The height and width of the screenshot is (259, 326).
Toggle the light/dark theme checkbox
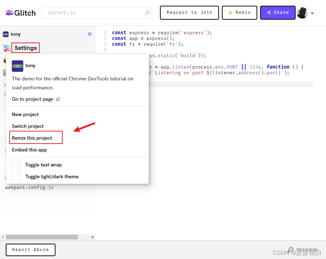(16, 176)
